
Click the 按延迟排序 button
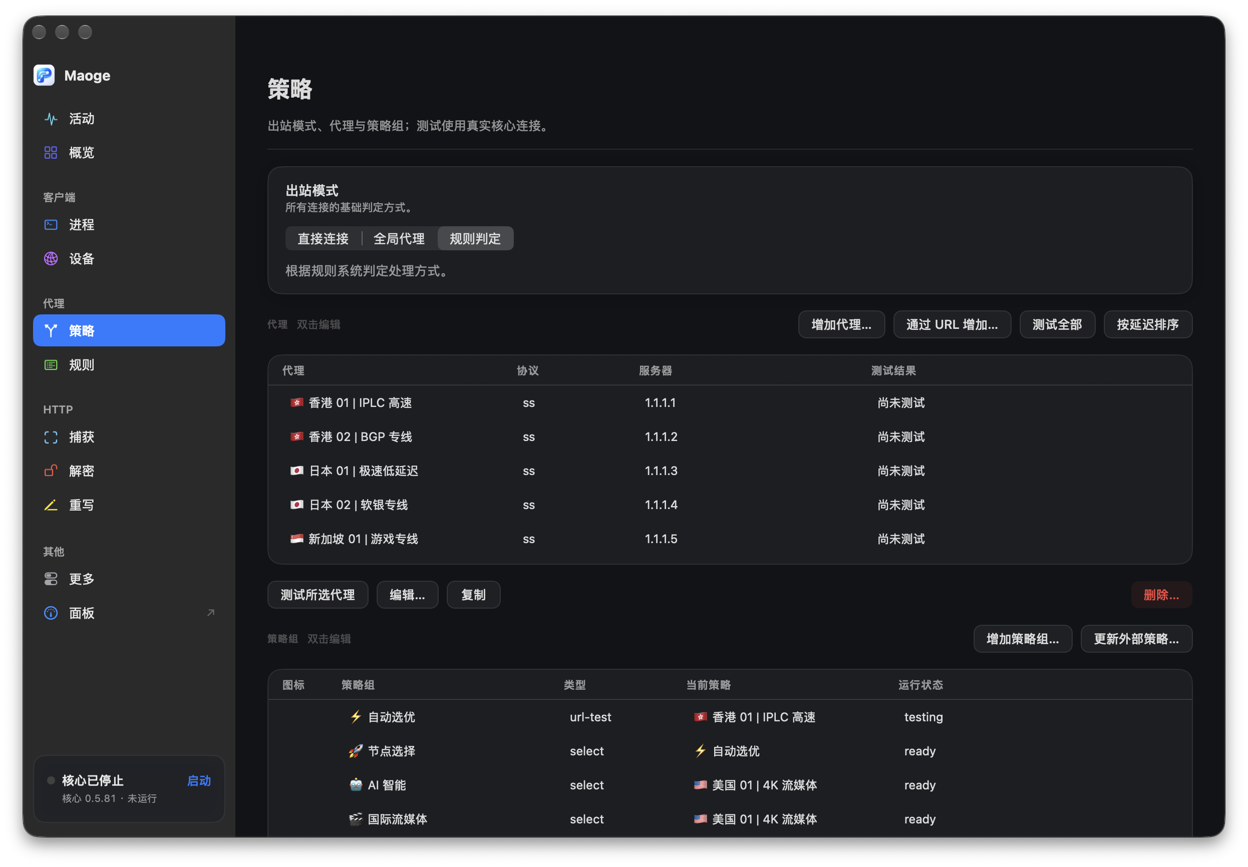pyautogui.click(x=1147, y=324)
